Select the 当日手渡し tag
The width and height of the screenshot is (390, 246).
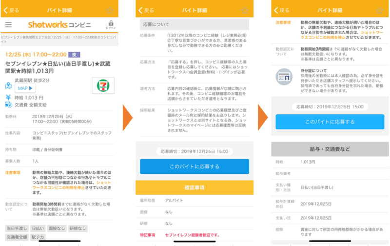17,228
